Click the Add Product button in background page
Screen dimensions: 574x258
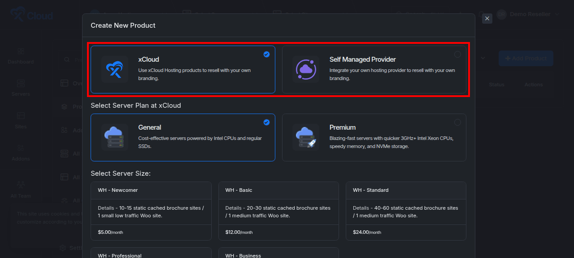(526, 59)
